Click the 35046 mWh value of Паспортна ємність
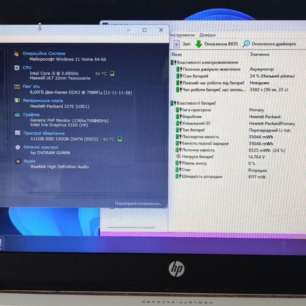The image size is (306, 306). [x=261, y=137]
